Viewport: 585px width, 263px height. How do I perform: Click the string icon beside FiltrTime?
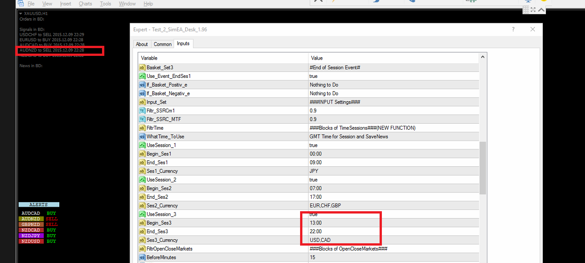coord(142,128)
